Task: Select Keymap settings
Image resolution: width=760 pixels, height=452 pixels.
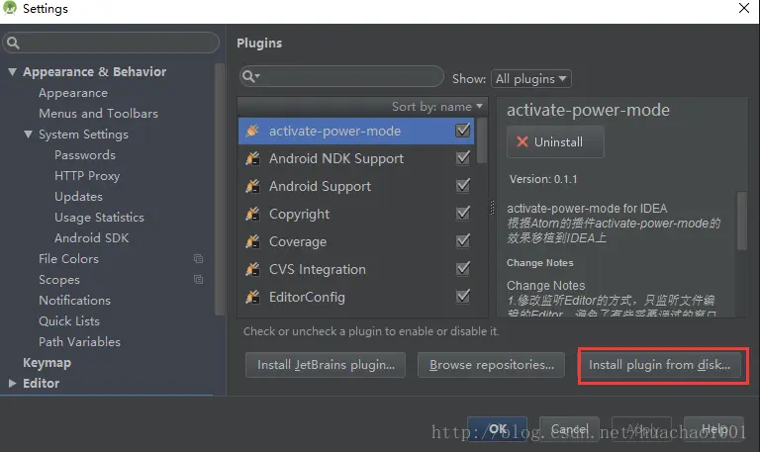Action: click(x=47, y=363)
